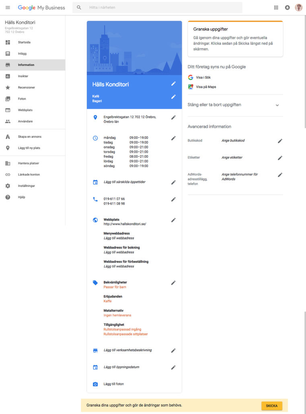The image size is (306, 414).
Task: Edit the phone numbers pencil
Action: pyautogui.click(x=173, y=199)
